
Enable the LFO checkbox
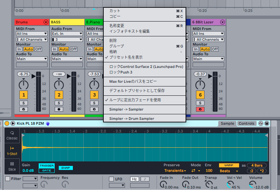(112, 179)
